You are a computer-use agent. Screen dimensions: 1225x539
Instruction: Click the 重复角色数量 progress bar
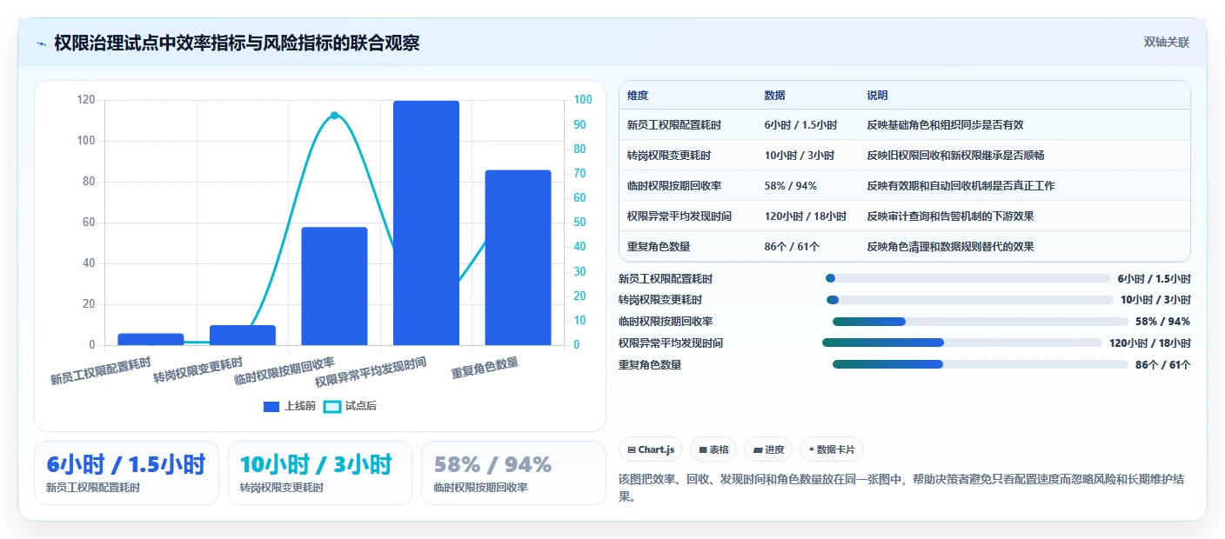[981, 365]
